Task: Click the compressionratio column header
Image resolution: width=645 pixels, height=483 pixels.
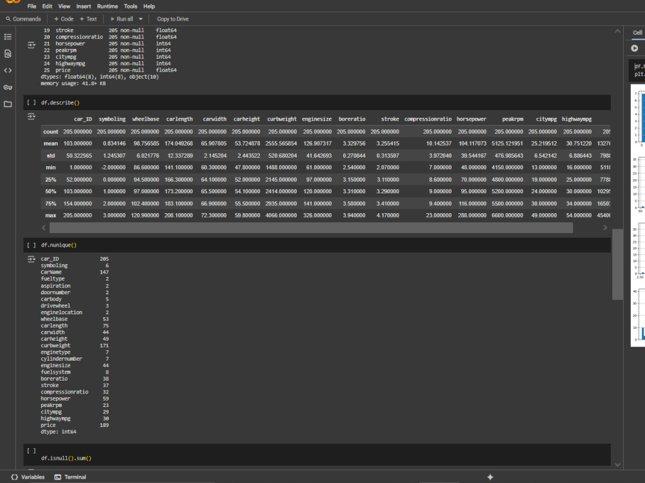Action: click(x=428, y=119)
